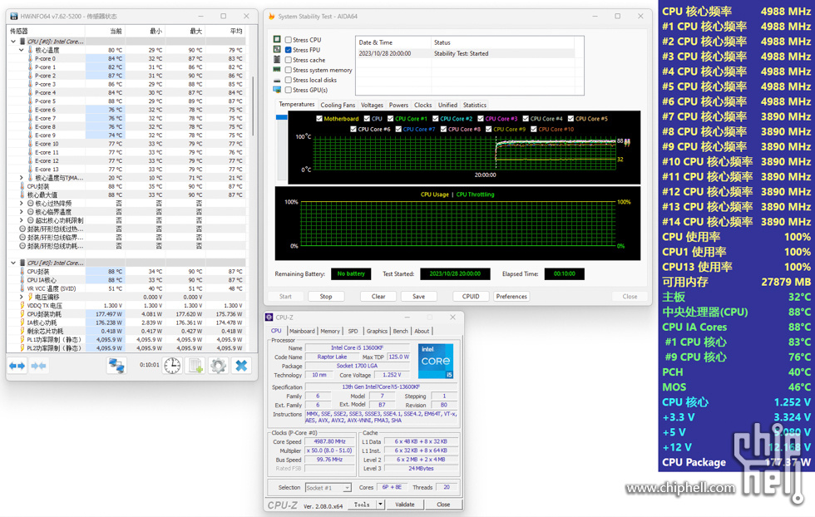Screen dimensions: 815x517
Task: Click Intel Core i5 logo in CPU-Z
Action: pos(436,361)
